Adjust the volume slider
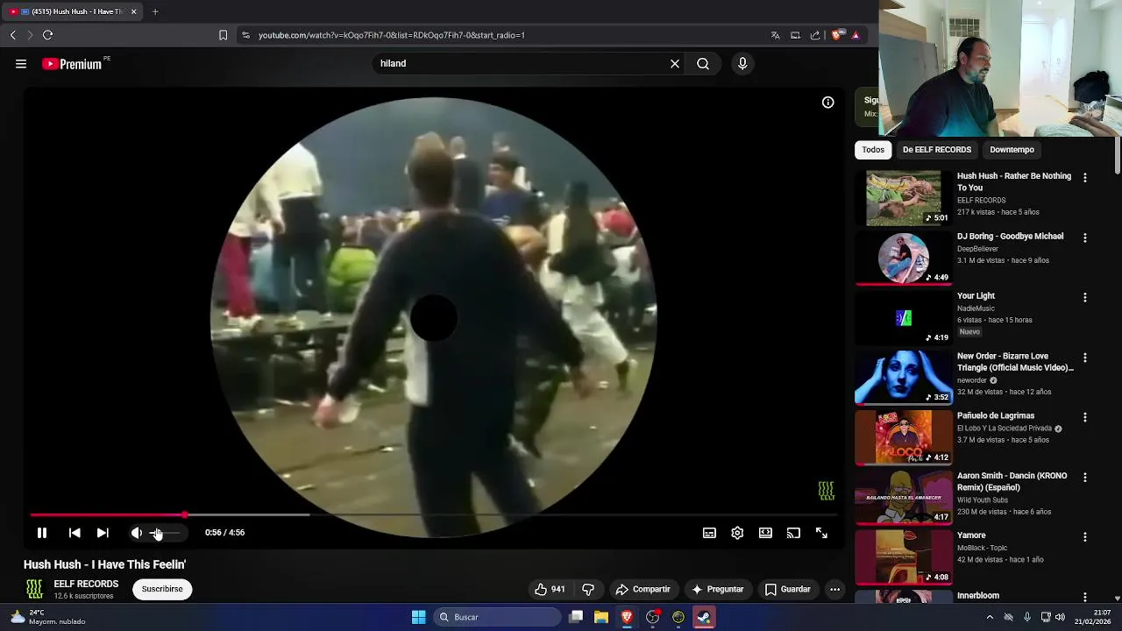The width and height of the screenshot is (1122, 631). 164,533
